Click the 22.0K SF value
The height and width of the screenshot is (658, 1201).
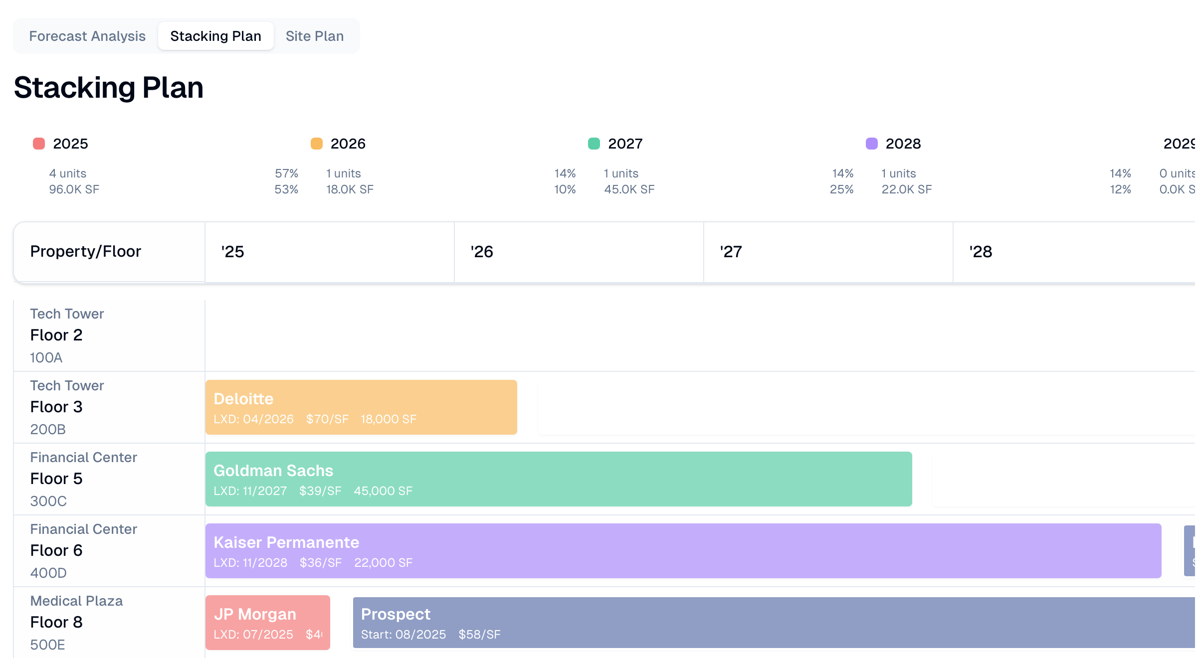(x=907, y=189)
